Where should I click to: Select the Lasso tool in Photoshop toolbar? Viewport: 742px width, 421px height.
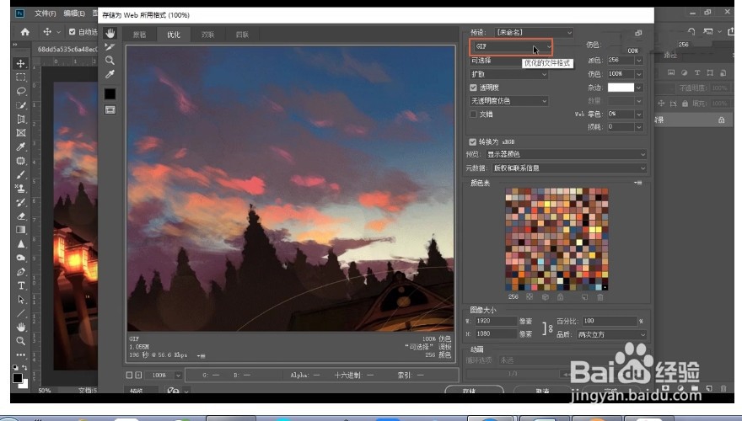[21, 91]
